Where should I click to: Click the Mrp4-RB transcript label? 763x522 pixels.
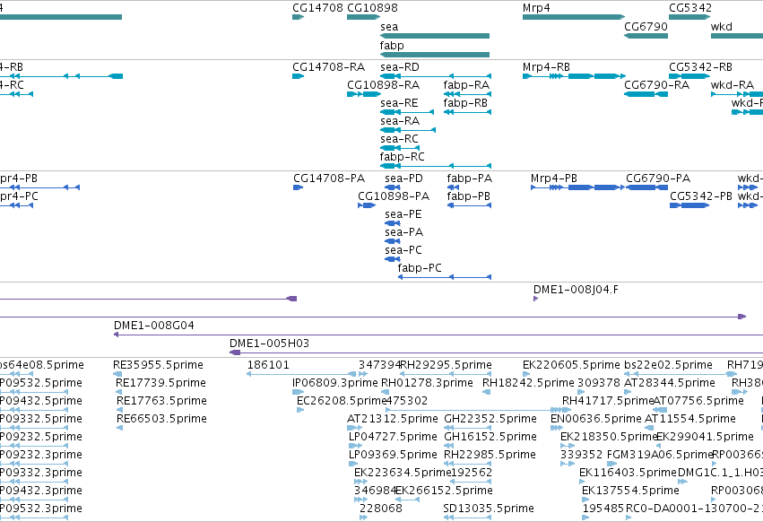546,66
